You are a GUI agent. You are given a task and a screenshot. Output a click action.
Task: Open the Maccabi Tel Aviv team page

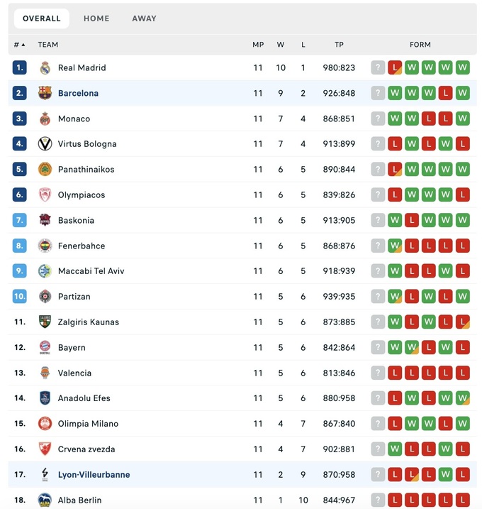point(91,271)
